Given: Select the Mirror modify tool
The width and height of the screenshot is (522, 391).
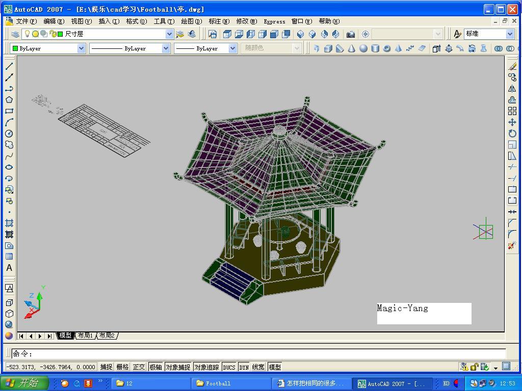Looking at the screenshot, I should tap(512, 89).
